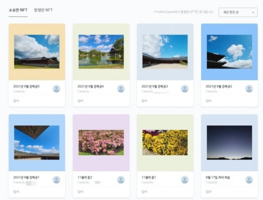
Task: Open yellow flowers photo thumbnail
Action: (165, 142)
